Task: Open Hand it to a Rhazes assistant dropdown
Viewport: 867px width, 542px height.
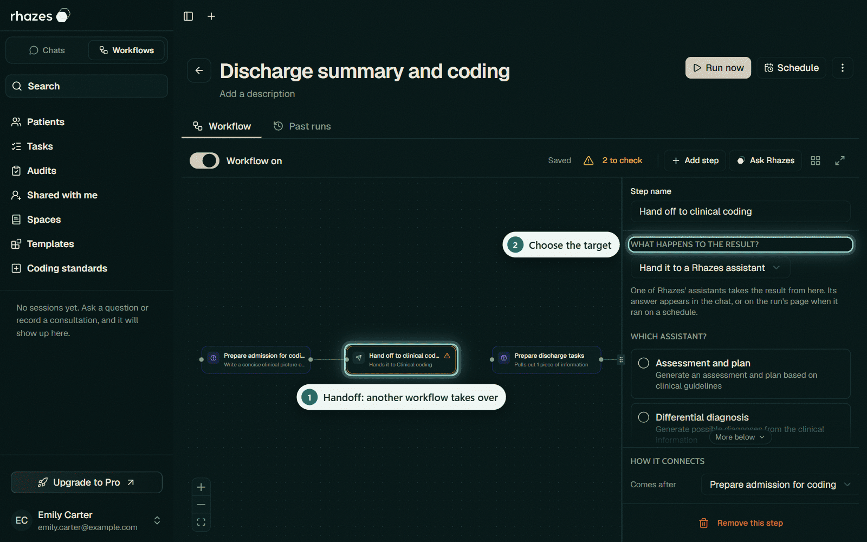Action: click(710, 268)
